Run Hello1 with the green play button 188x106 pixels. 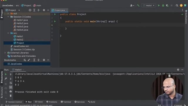click(159, 5)
